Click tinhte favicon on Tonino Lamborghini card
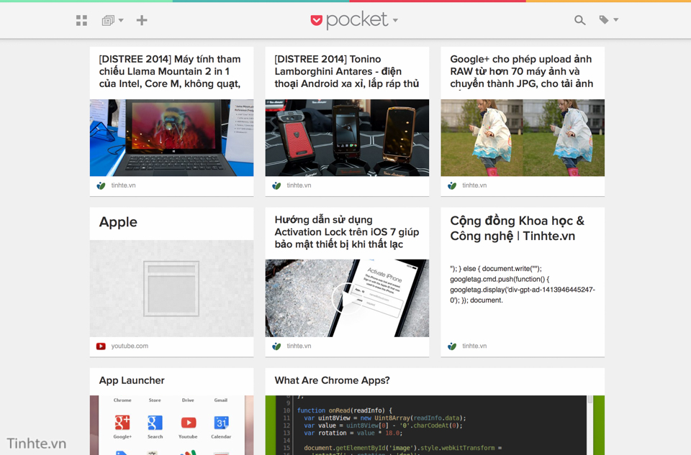Image resolution: width=691 pixels, height=455 pixels. click(276, 185)
